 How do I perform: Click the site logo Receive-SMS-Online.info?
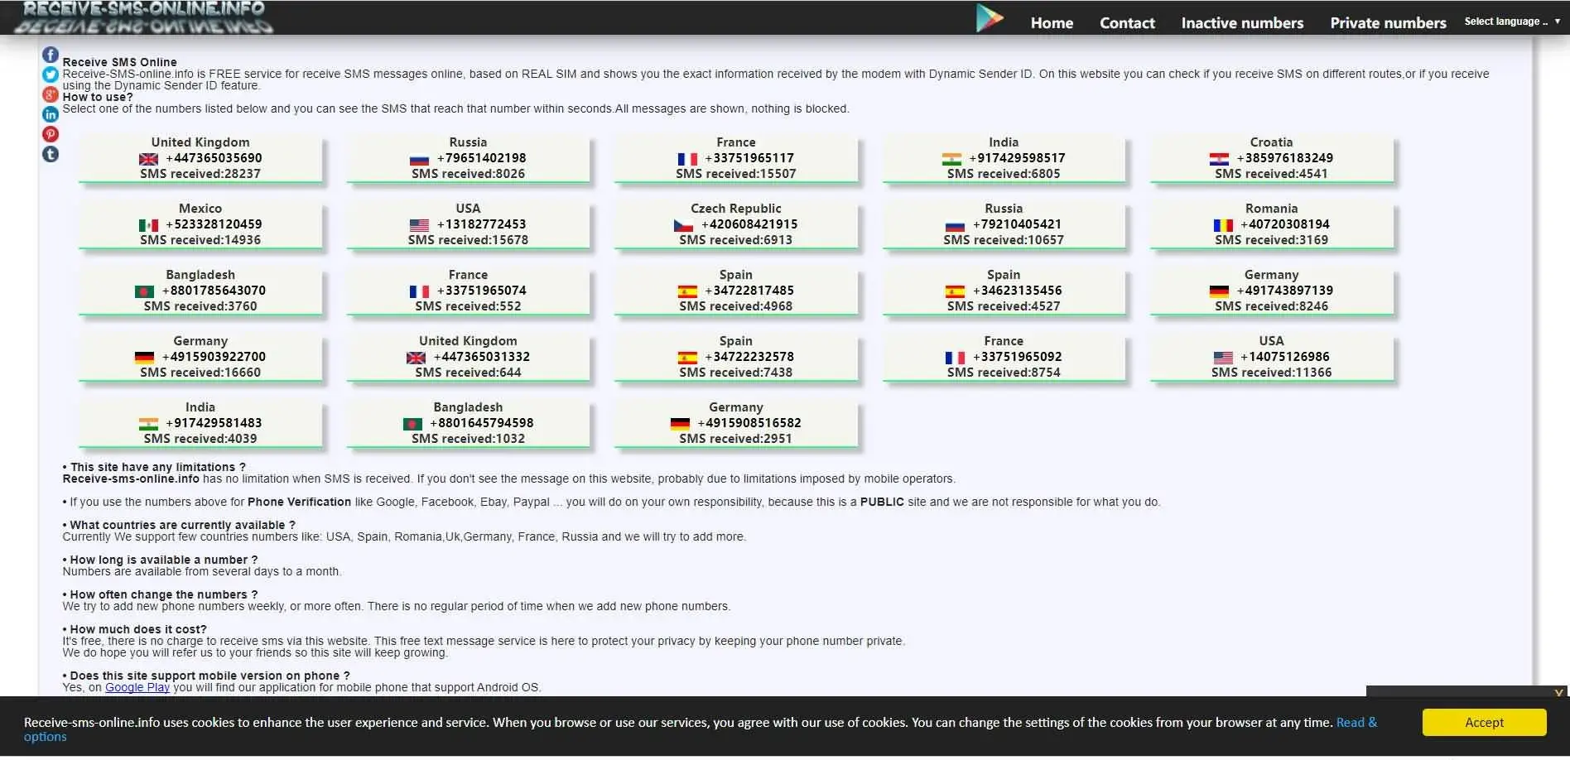click(x=144, y=17)
